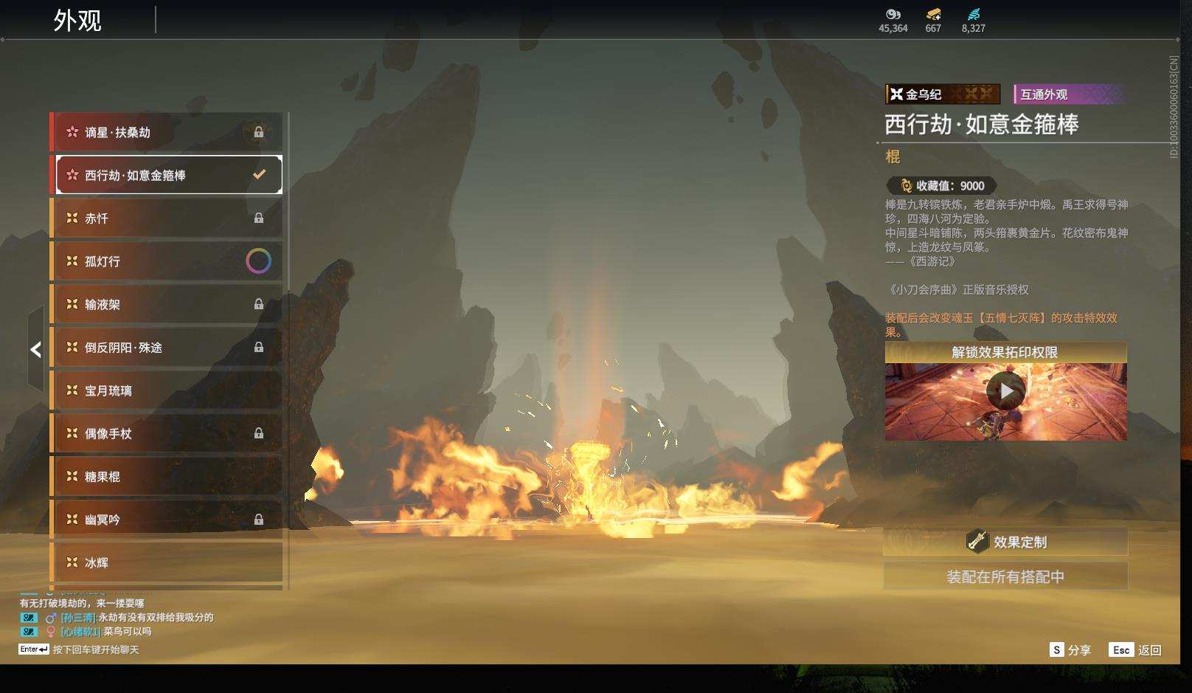Click the channel icon on 孙三清's chat line

point(29,618)
